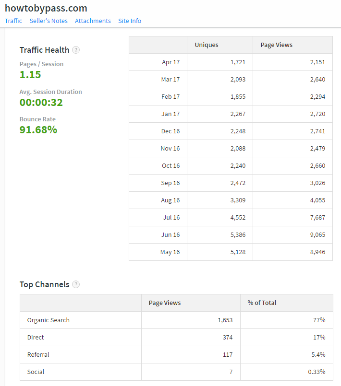This screenshot has height=386, width=341.
Task: Click the 1.15 pages per session value
Action: coord(30,75)
